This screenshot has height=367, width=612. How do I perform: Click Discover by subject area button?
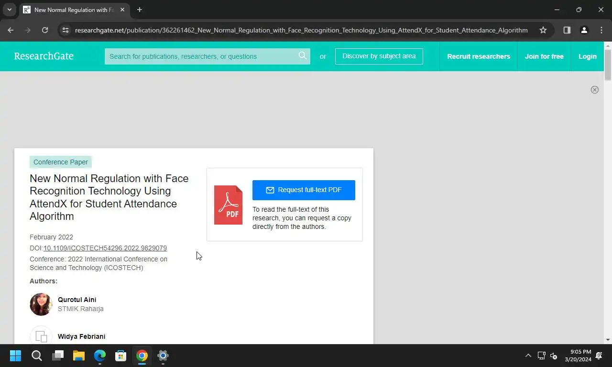(x=379, y=56)
